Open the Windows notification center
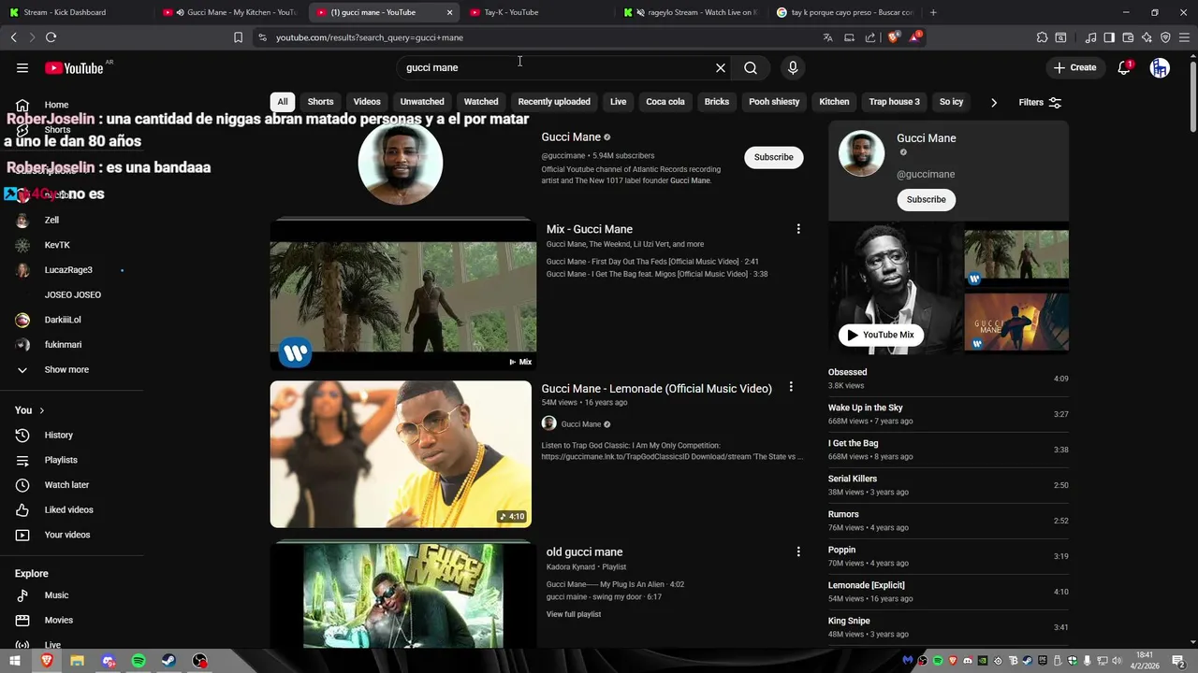The image size is (1198, 673). click(x=1179, y=661)
